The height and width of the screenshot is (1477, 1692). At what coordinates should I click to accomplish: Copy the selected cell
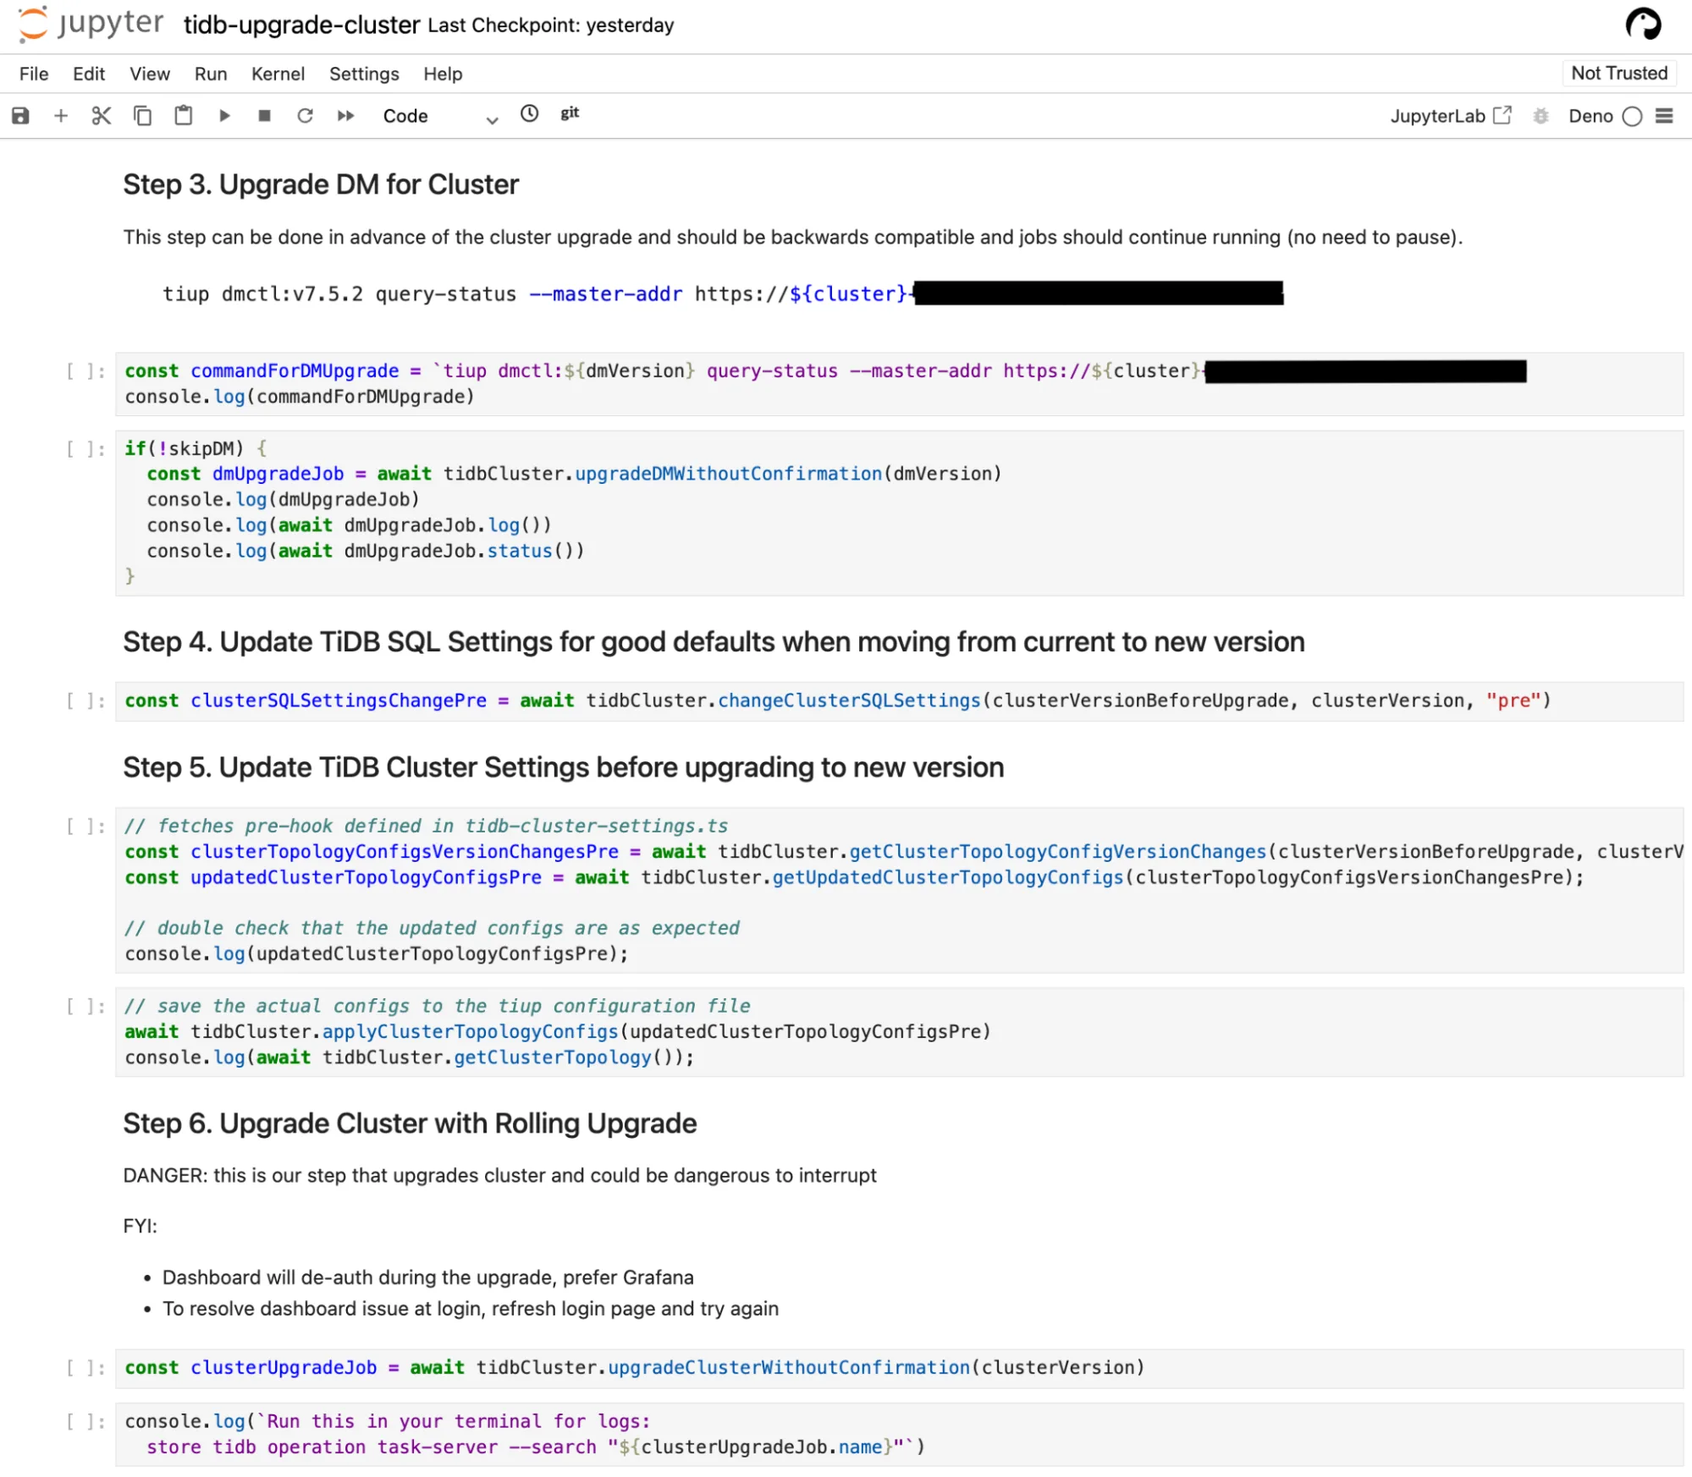point(142,116)
